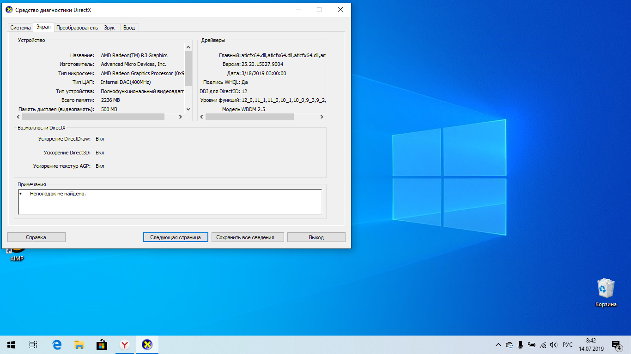Viewport: 631px width, 354px height.
Task: Click Устройство panel scroll down arrow
Action: 188,109
